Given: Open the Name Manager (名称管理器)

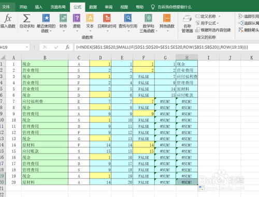Looking at the screenshot, I should (x=187, y=24).
